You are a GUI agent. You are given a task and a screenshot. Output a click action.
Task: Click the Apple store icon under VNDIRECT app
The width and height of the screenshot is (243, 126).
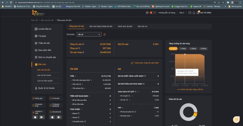click(35, 117)
